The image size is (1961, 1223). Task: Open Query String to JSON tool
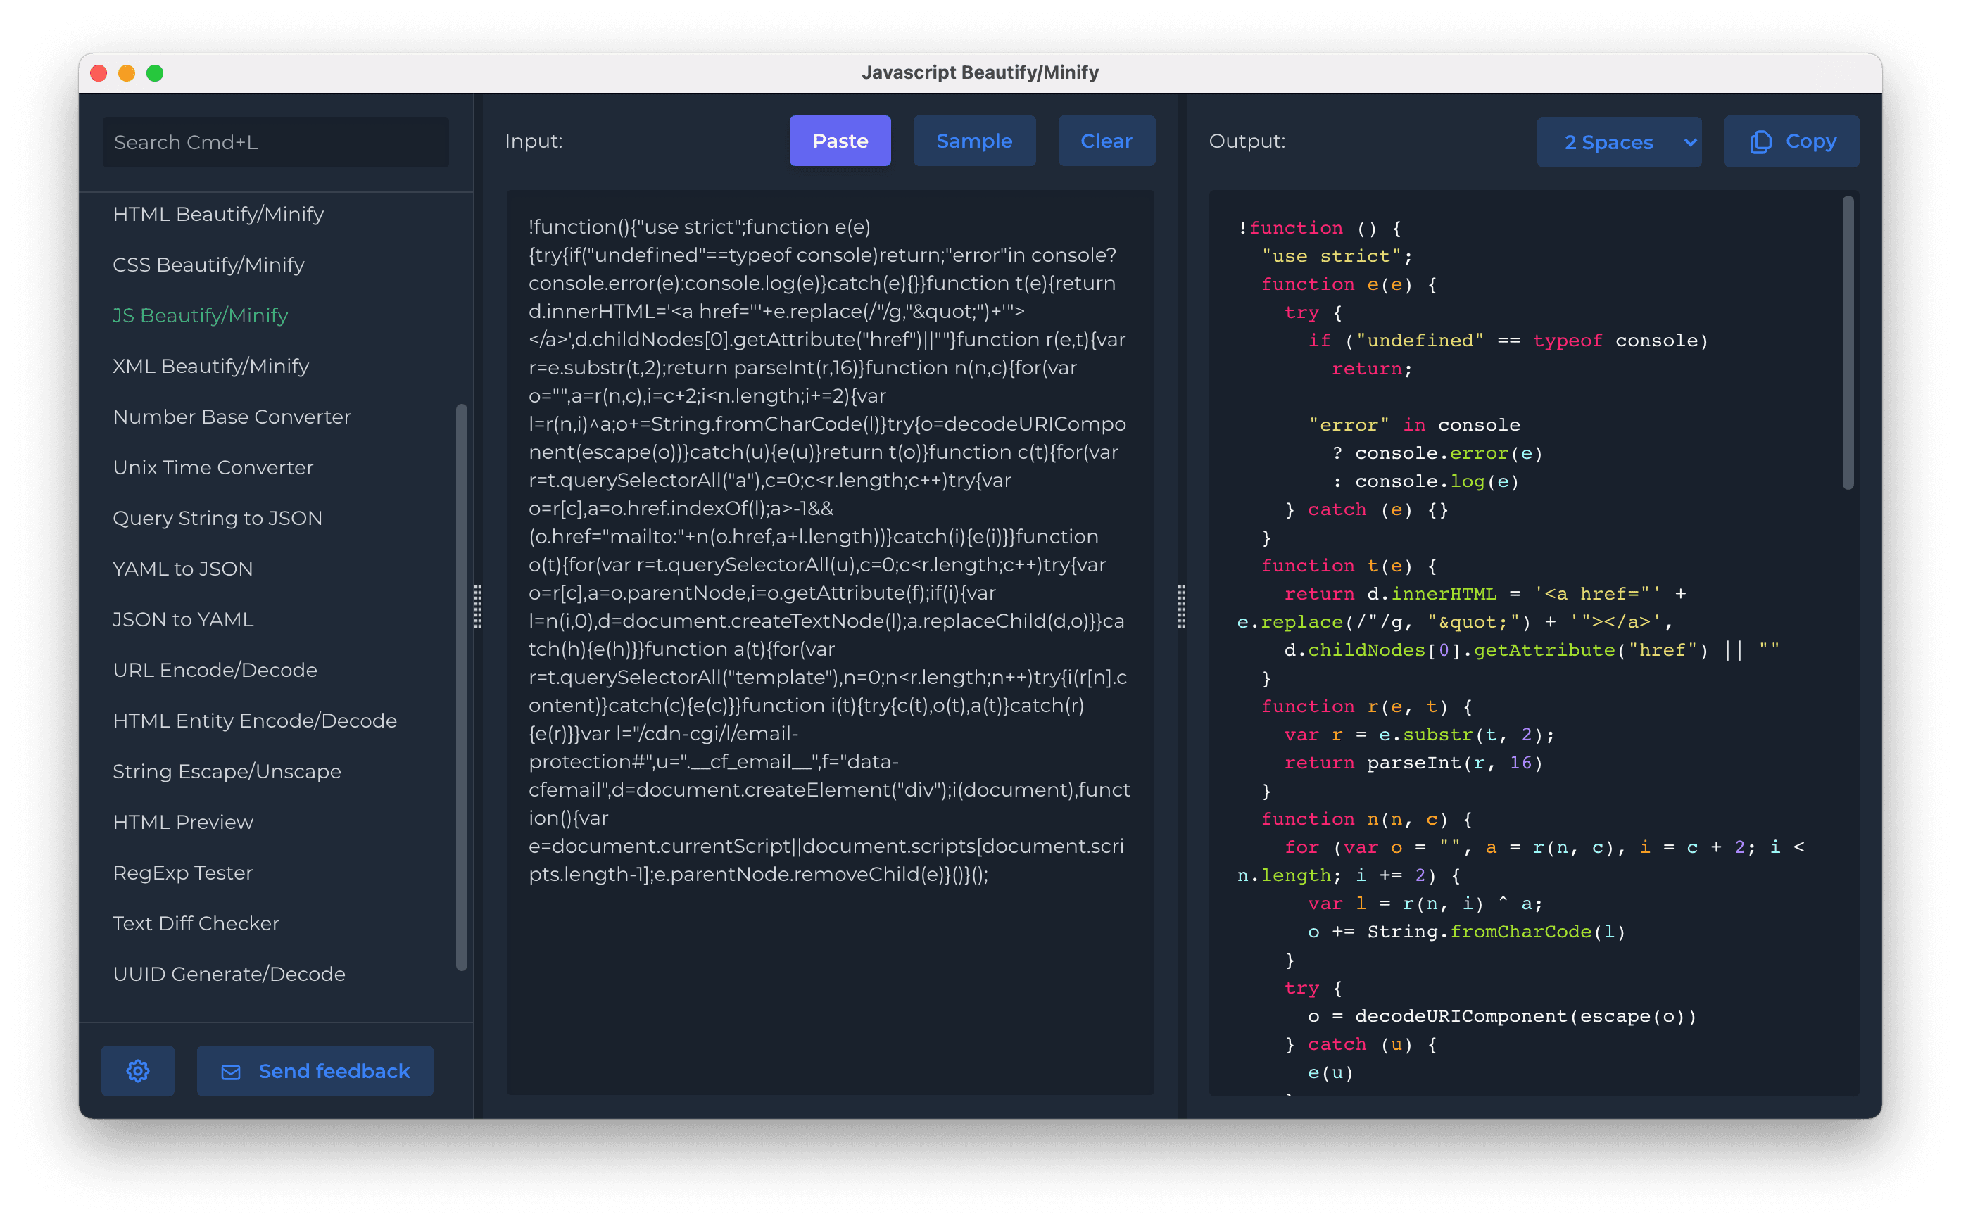click(x=217, y=518)
